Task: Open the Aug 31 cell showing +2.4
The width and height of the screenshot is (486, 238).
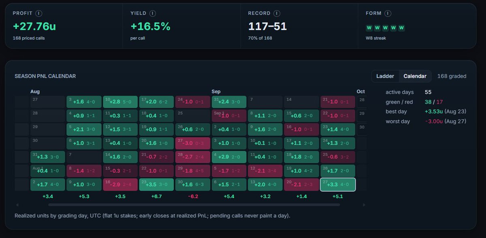Action: (229, 102)
